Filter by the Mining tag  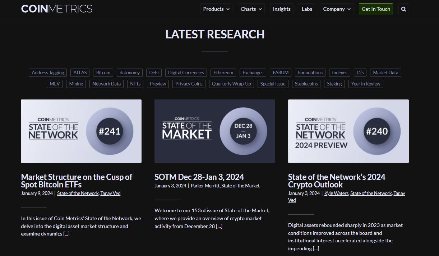pos(76,84)
